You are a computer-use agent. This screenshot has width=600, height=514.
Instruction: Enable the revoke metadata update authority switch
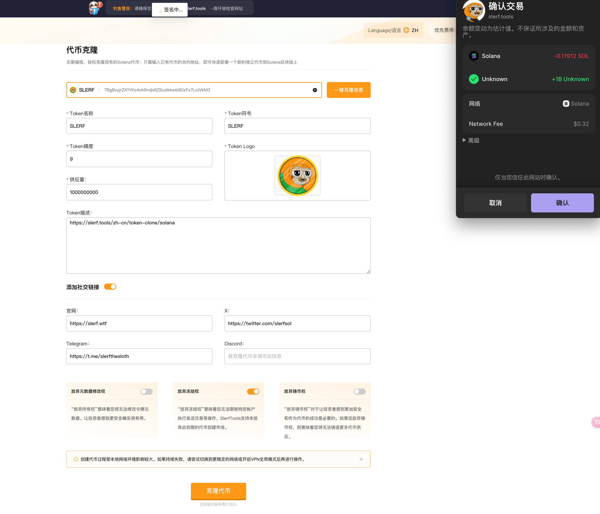pos(147,391)
